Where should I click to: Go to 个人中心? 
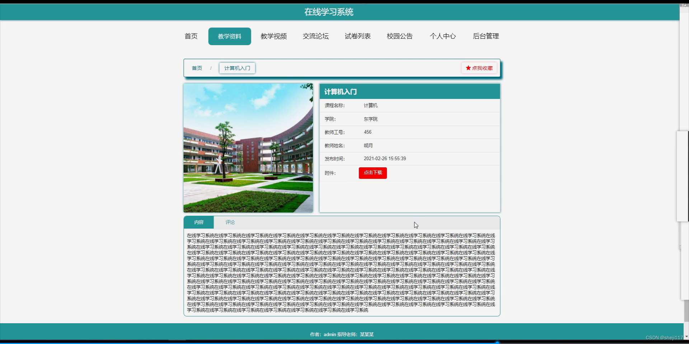point(443,36)
